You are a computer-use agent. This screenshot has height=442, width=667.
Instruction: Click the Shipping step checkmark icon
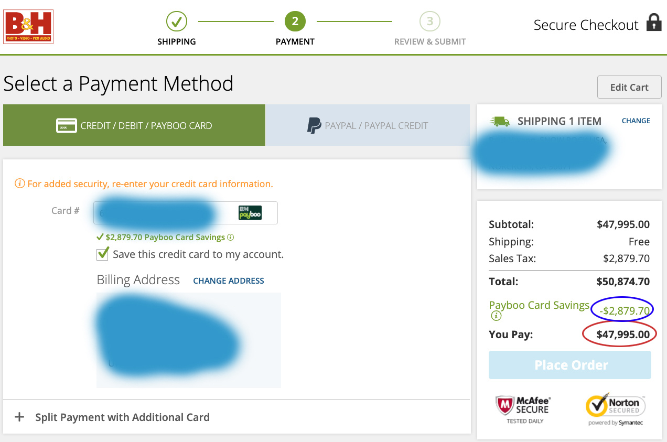coord(177,21)
